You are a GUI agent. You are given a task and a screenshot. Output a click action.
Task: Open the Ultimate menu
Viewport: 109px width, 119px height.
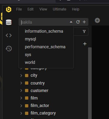pos(59,9)
